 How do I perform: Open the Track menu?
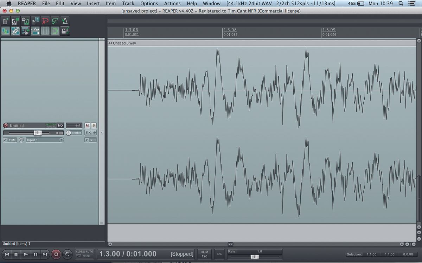click(x=128, y=4)
